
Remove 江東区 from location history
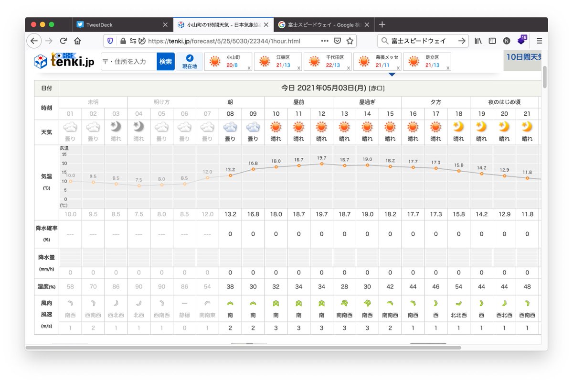298,68
